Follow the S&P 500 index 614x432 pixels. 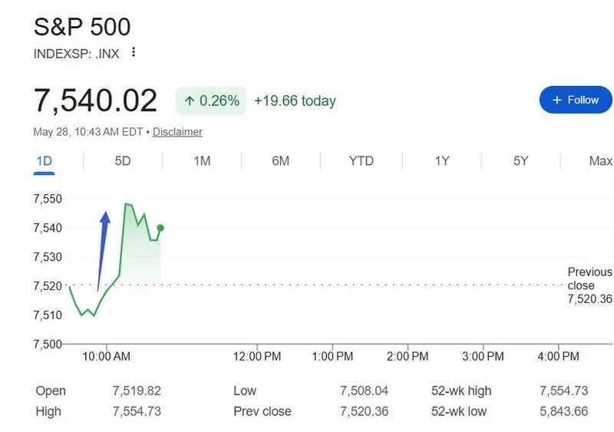tap(576, 100)
